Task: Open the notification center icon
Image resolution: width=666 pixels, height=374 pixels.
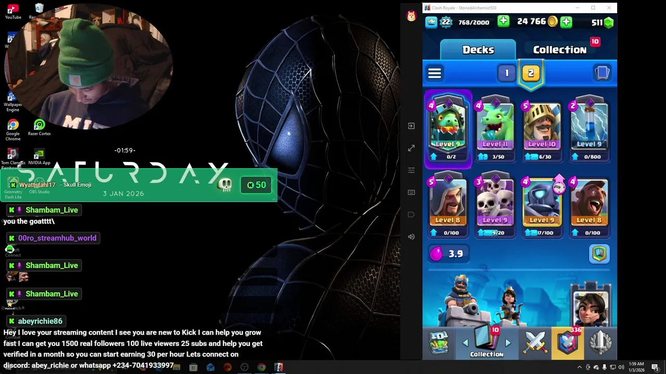Action: 655,367
